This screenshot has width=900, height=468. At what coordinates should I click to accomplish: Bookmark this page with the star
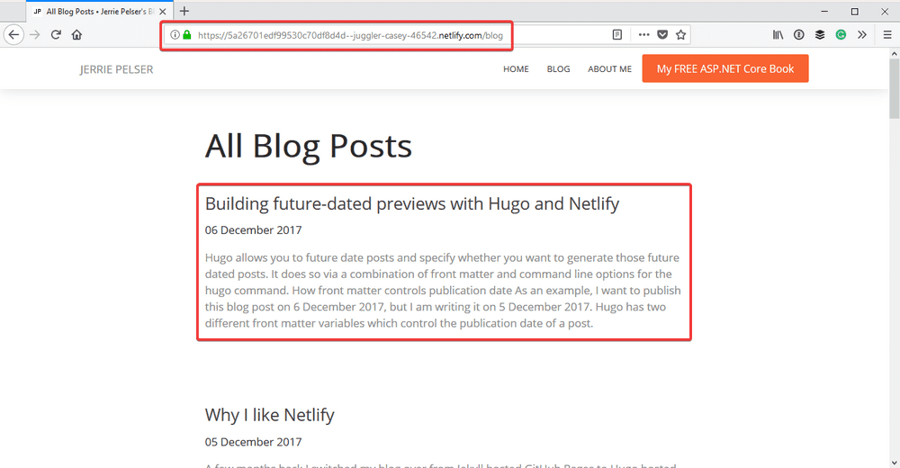pos(680,35)
